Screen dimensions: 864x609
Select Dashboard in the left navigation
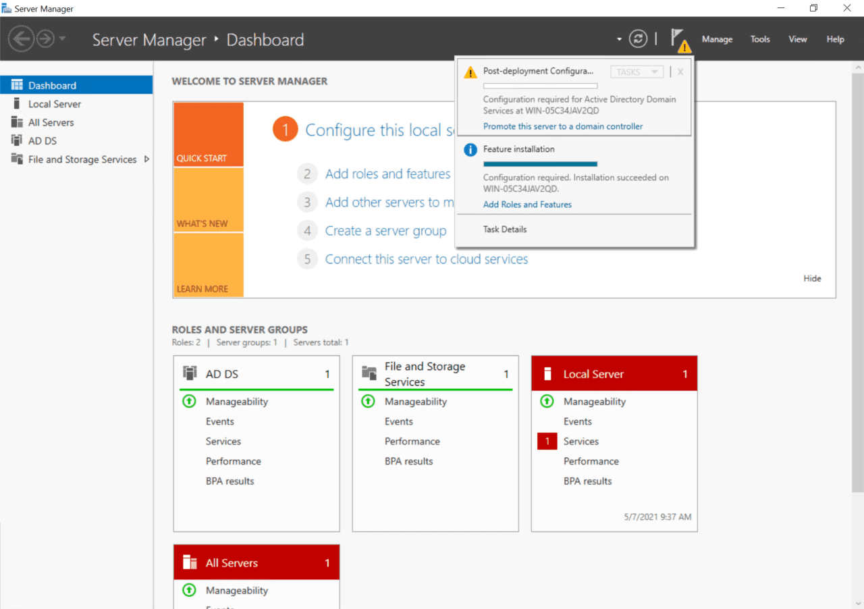click(76, 85)
